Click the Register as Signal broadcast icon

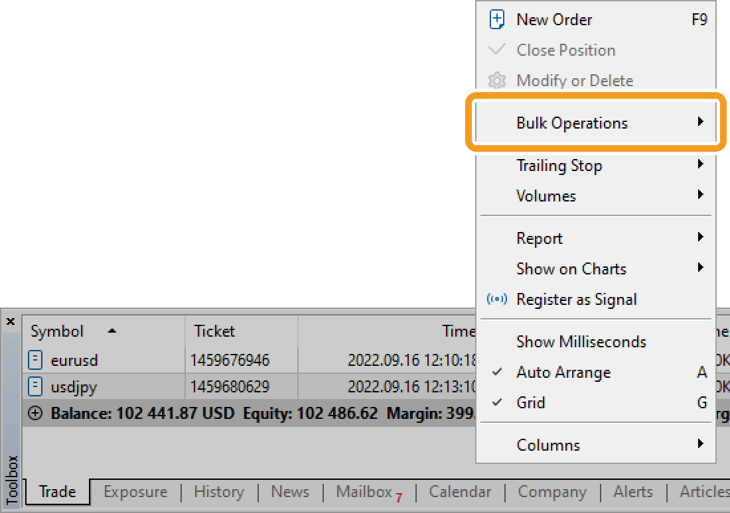[x=496, y=299]
